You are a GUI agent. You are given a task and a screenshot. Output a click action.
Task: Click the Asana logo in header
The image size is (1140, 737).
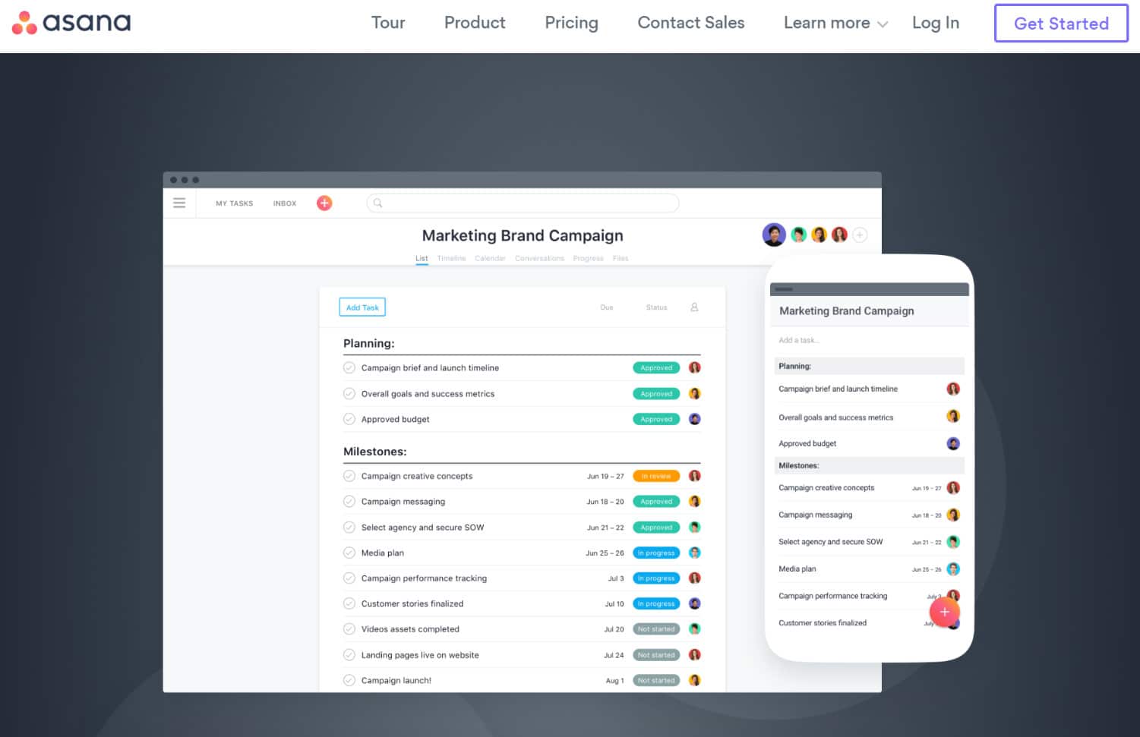pos(71,23)
